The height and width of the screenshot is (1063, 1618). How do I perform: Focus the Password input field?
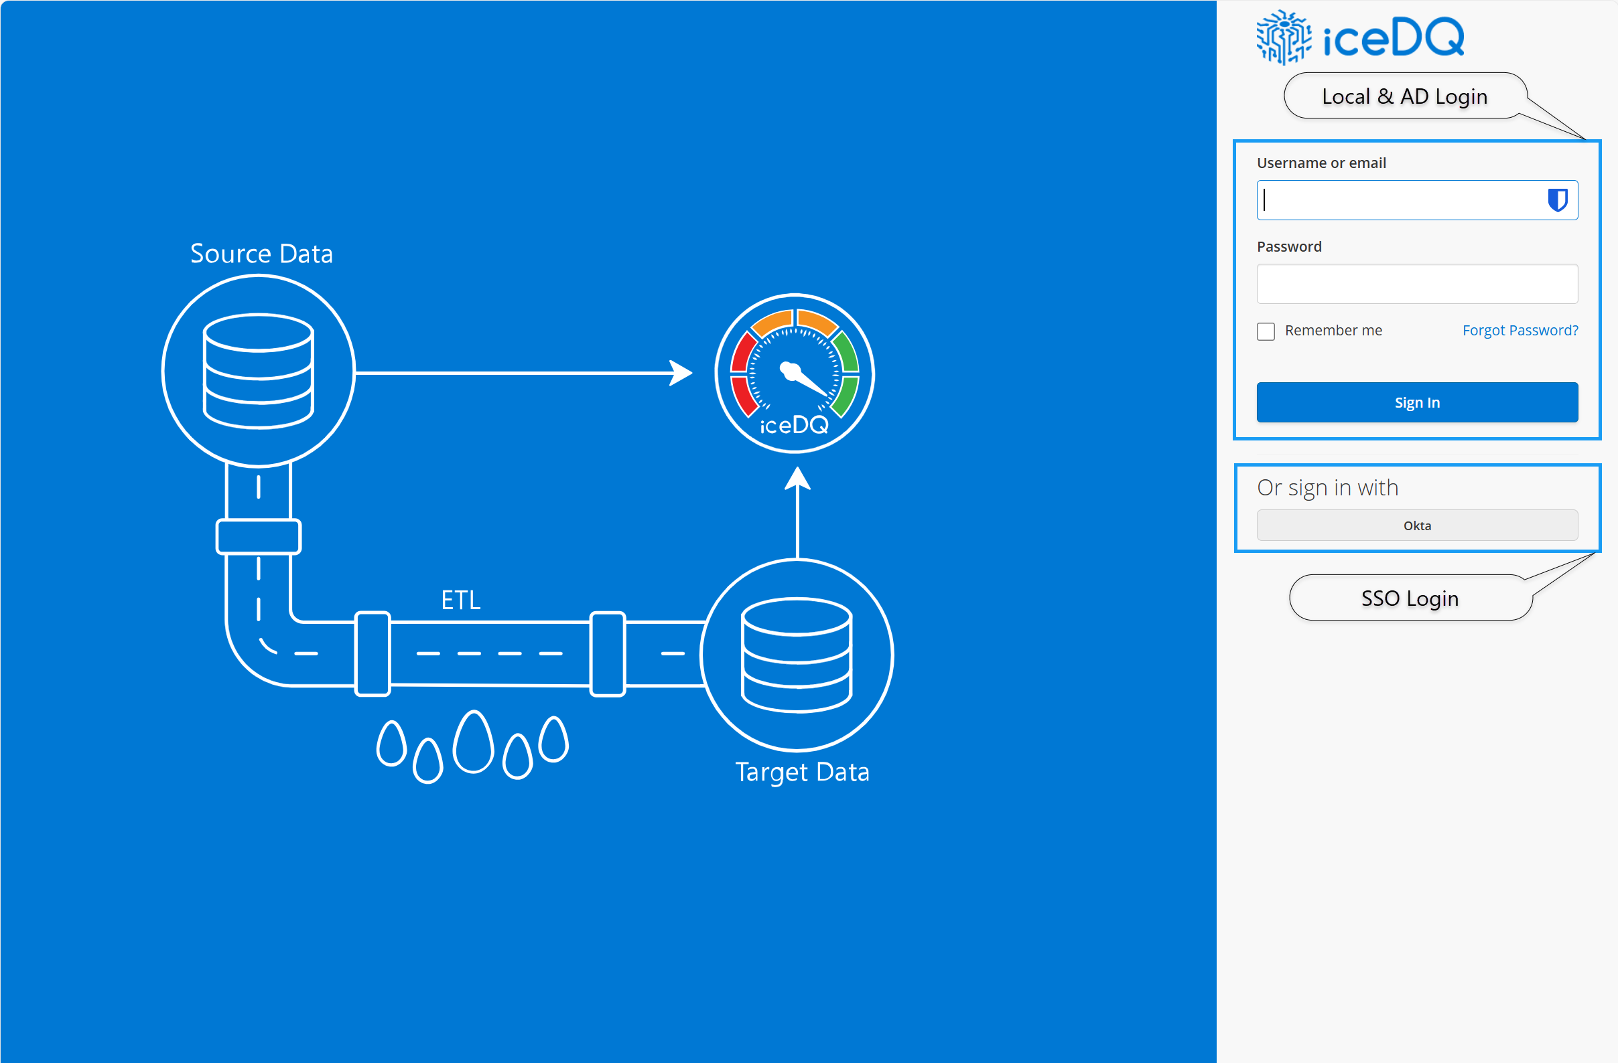click(1417, 284)
